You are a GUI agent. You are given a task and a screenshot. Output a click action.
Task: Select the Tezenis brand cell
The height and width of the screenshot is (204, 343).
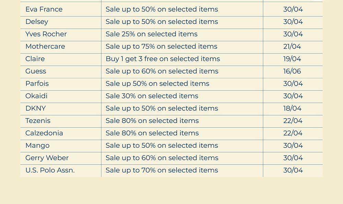[x=38, y=121]
